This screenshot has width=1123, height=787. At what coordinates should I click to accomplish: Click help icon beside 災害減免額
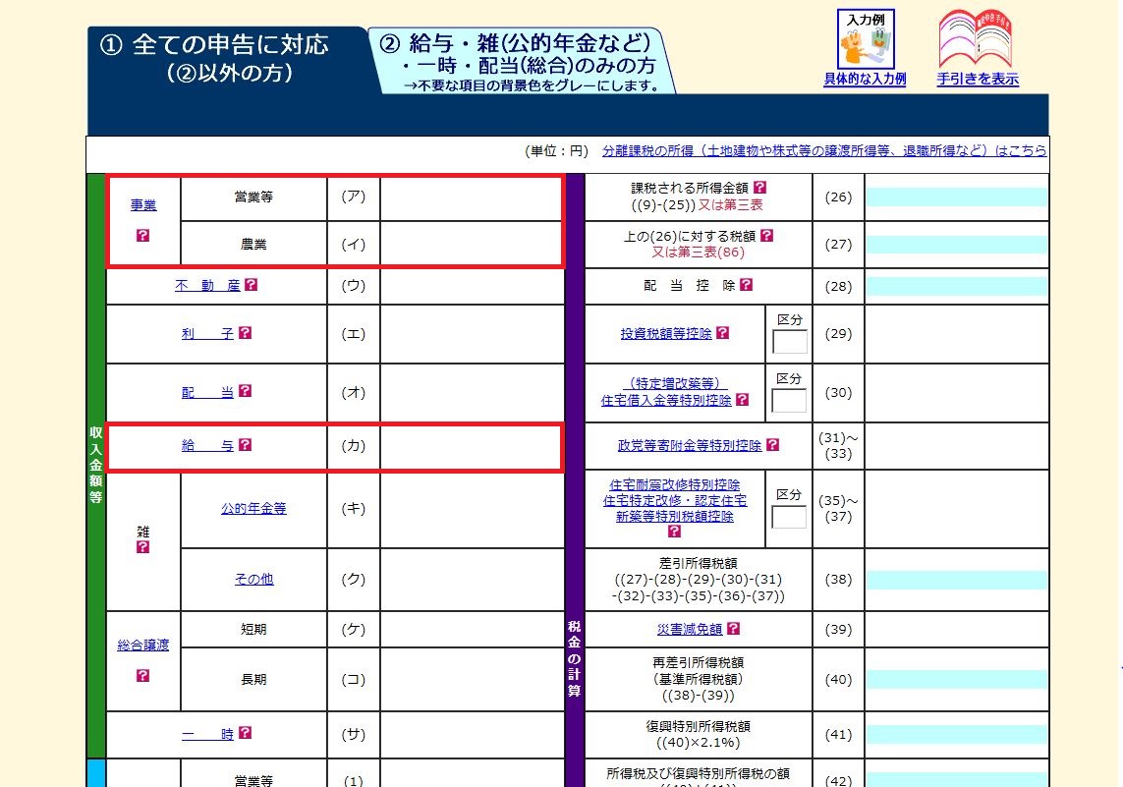(x=733, y=629)
